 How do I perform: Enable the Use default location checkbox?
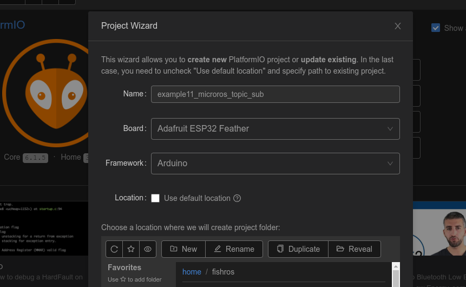[x=155, y=198]
